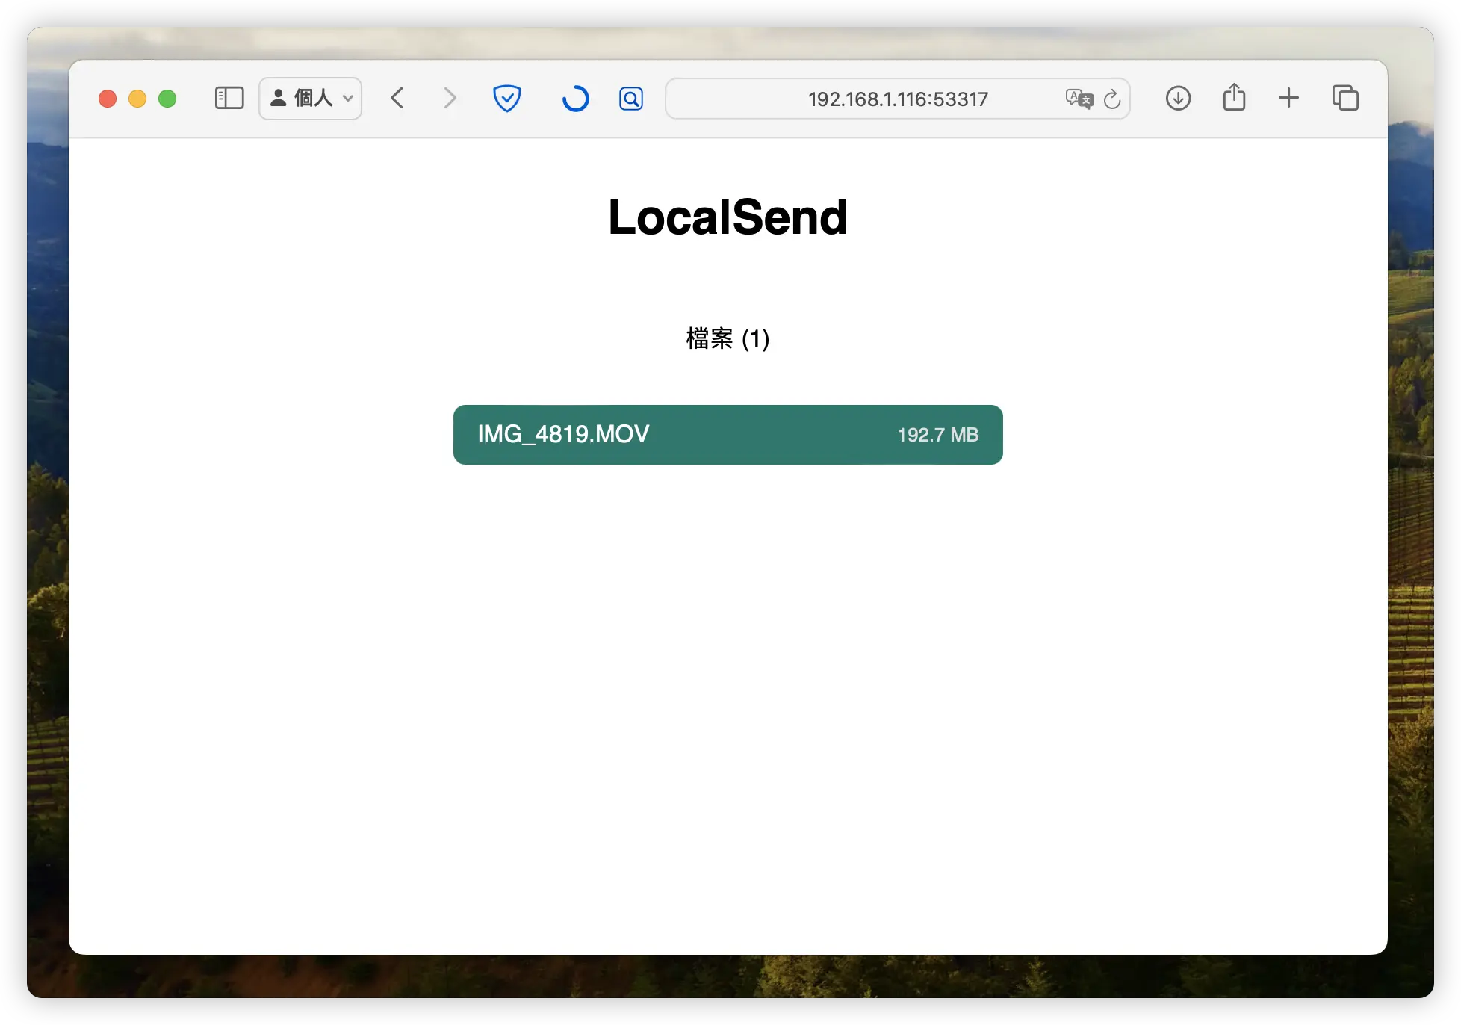Open the Share menu
This screenshot has width=1461, height=1025.
[1234, 97]
